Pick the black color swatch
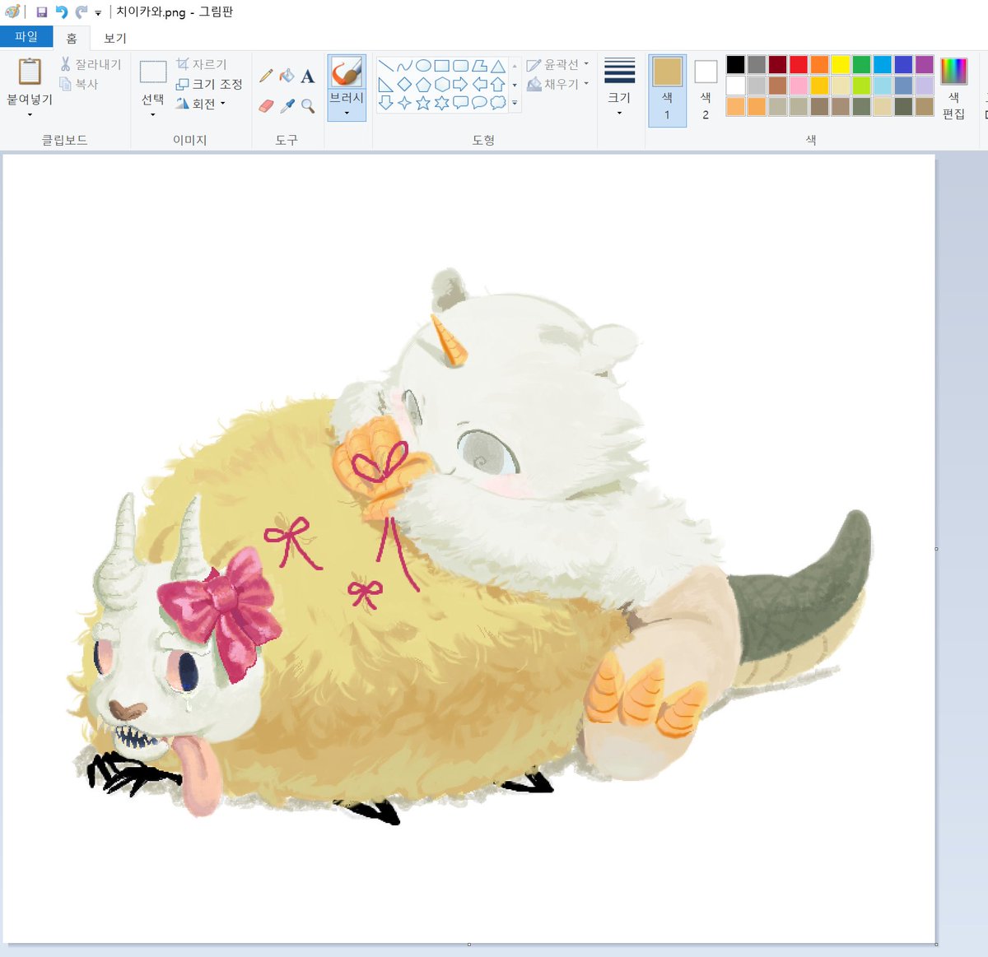 click(x=735, y=64)
